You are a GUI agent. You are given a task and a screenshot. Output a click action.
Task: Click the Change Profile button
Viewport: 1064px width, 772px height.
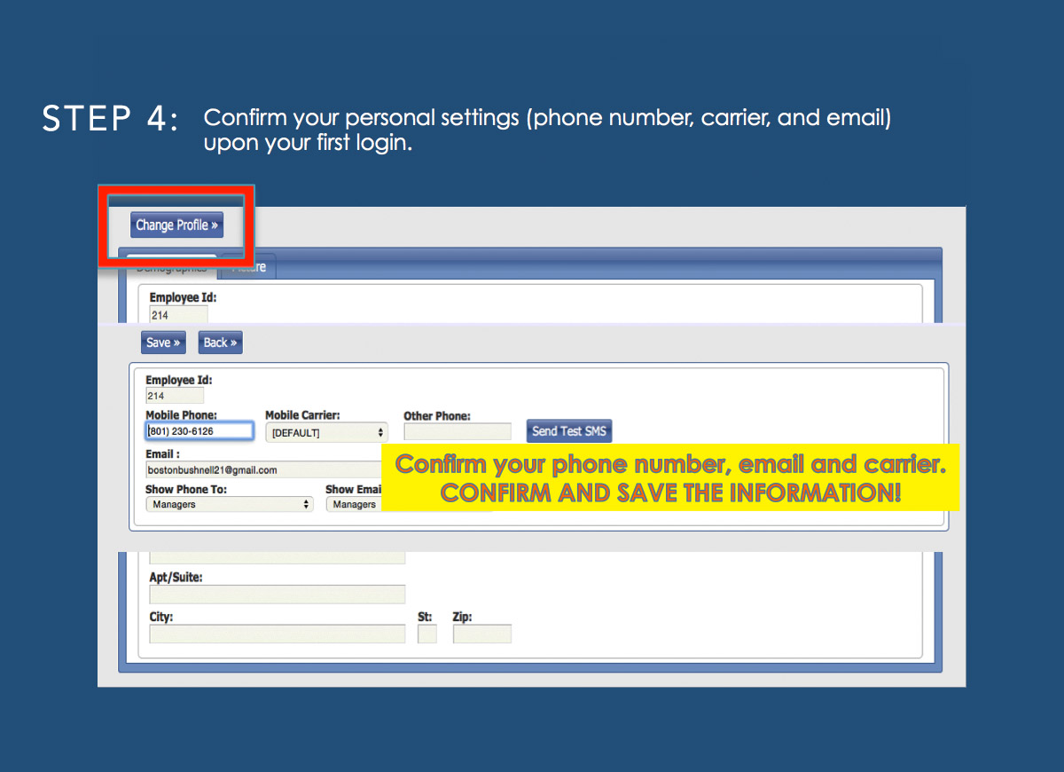click(x=176, y=225)
